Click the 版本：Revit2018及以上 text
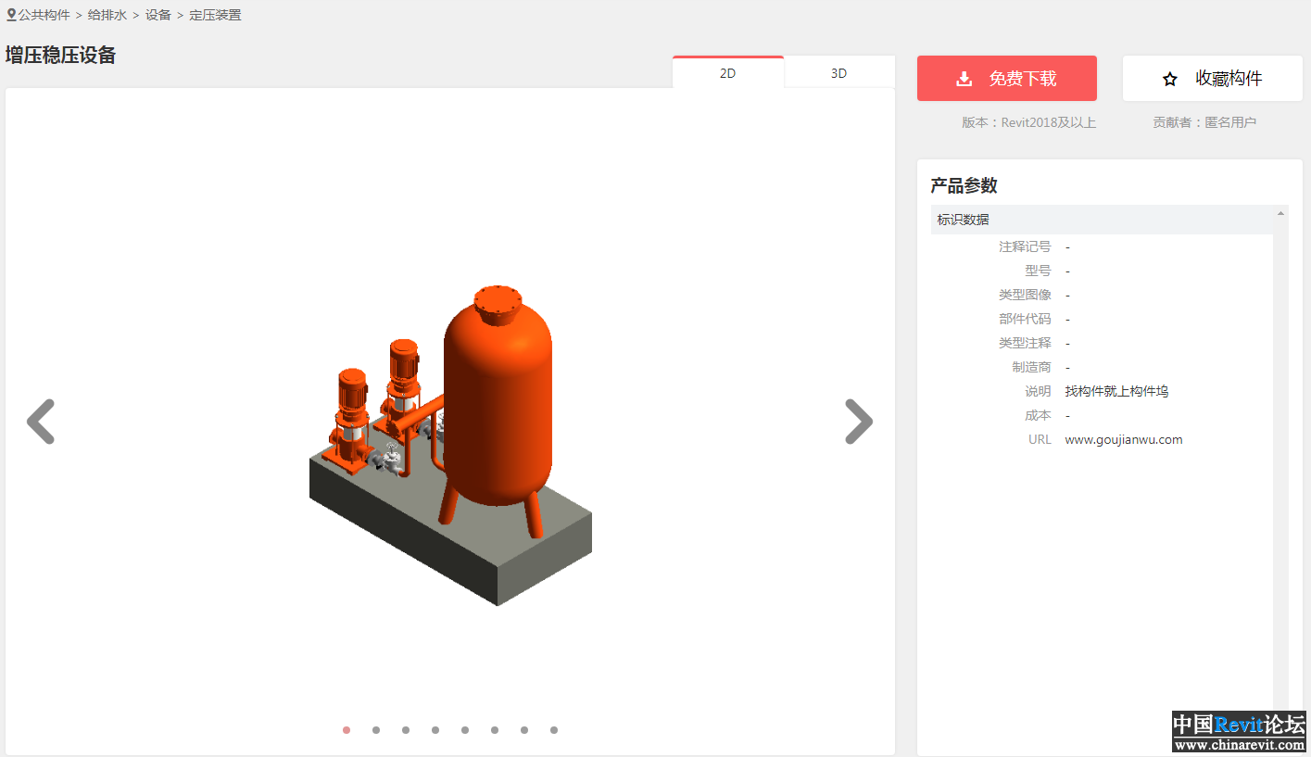The height and width of the screenshot is (757, 1311). coord(1028,122)
